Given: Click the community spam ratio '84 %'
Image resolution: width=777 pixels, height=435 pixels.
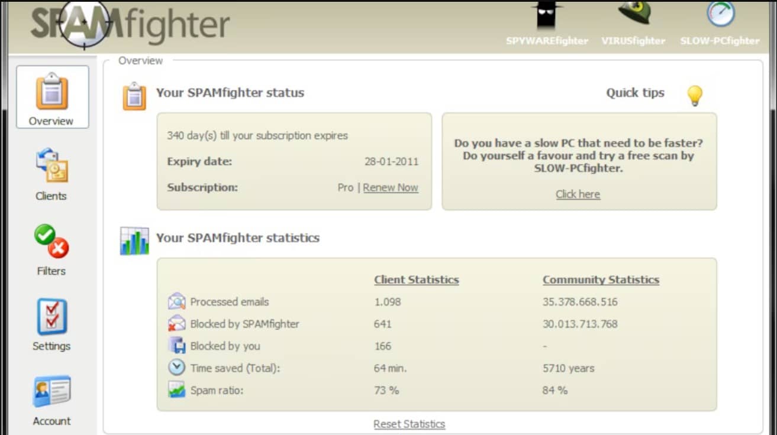Looking at the screenshot, I should tap(555, 390).
